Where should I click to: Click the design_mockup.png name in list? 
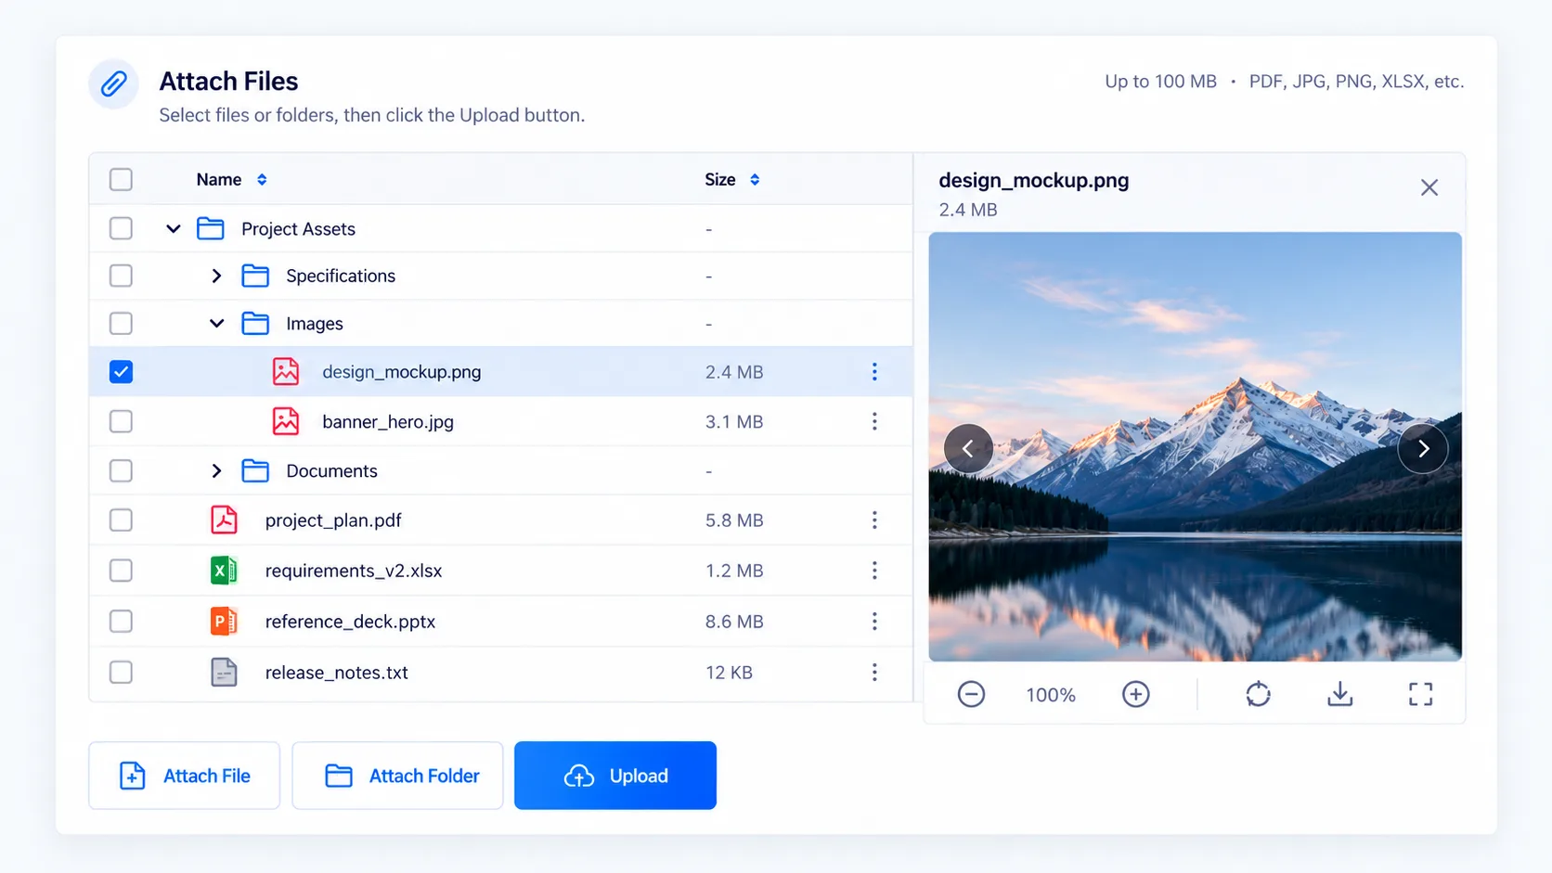tap(401, 371)
